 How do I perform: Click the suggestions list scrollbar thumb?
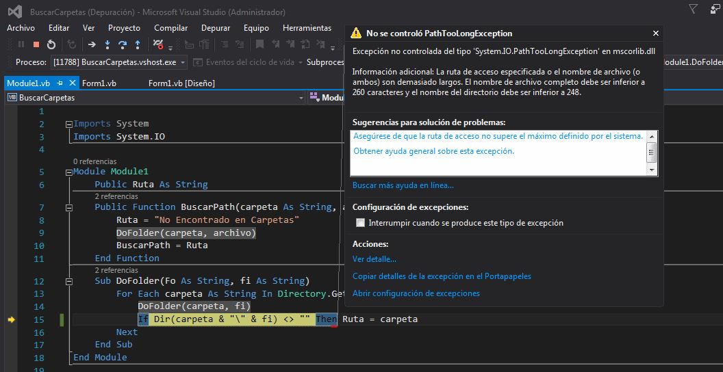coord(652,152)
